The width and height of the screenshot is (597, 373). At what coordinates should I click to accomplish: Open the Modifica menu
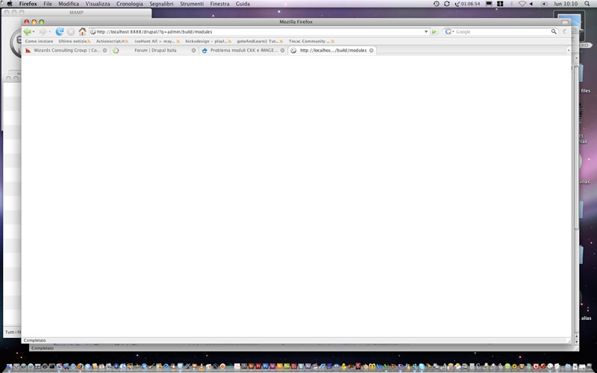coord(69,4)
